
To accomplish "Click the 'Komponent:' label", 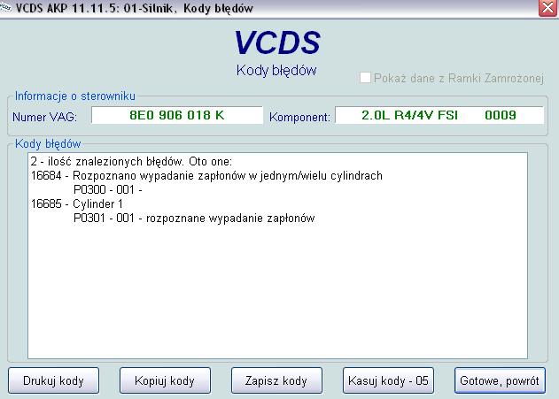I will [299, 117].
